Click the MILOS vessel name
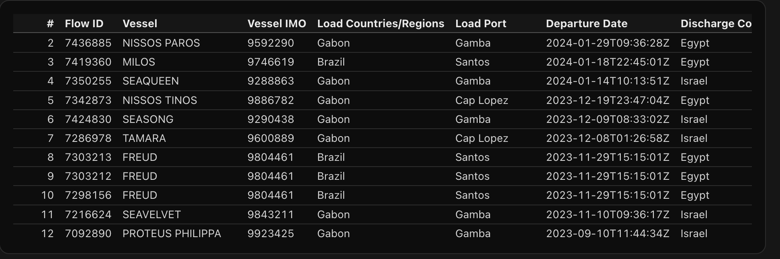The width and height of the screenshot is (780, 259). (139, 62)
